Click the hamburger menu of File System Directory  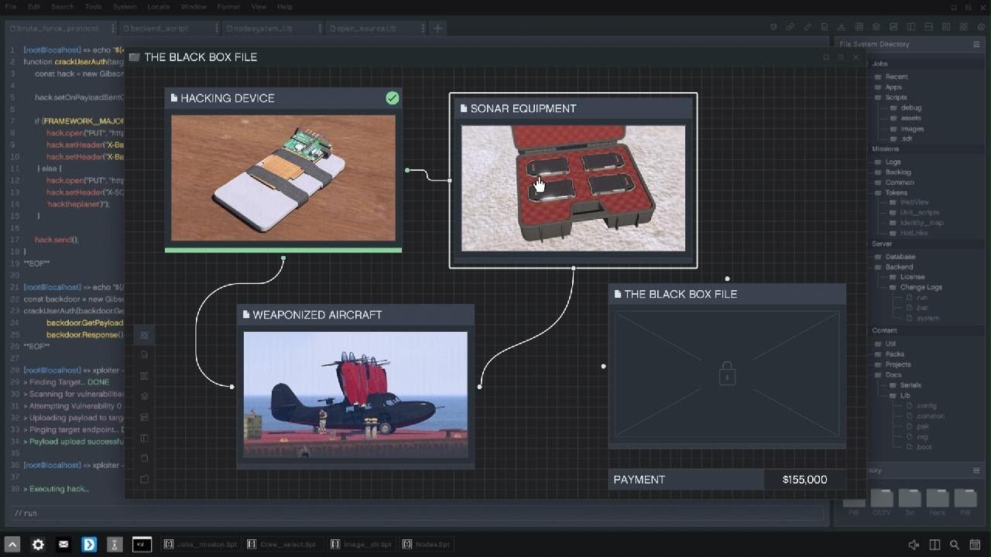tap(976, 44)
